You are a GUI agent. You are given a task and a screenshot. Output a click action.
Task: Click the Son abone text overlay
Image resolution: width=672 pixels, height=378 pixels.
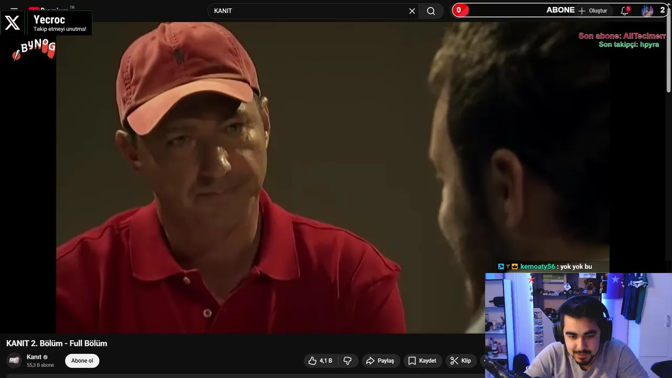(x=622, y=36)
